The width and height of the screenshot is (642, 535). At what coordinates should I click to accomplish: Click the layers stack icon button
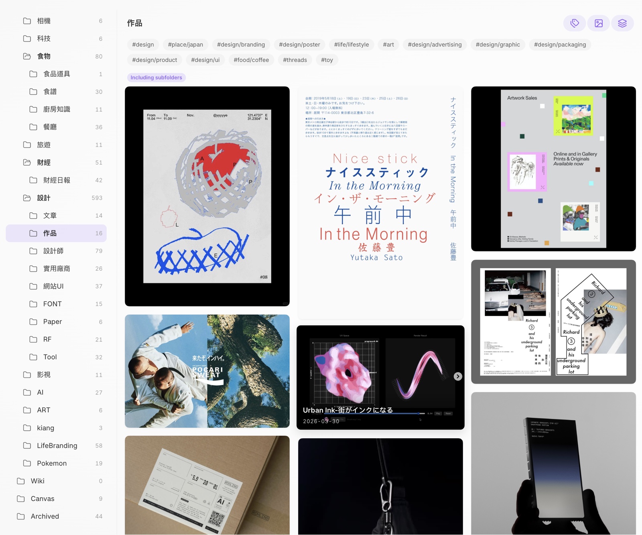[622, 23]
